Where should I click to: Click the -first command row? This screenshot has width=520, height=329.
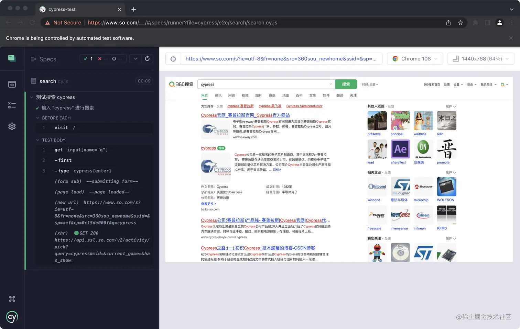[95, 160]
